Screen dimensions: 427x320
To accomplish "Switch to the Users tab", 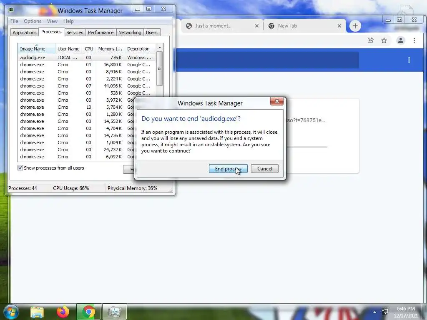I will click(x=151, y=32).
